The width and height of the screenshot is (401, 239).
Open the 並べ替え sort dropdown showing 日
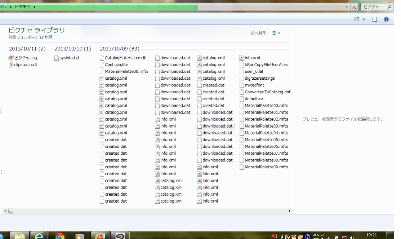point(276,33)
